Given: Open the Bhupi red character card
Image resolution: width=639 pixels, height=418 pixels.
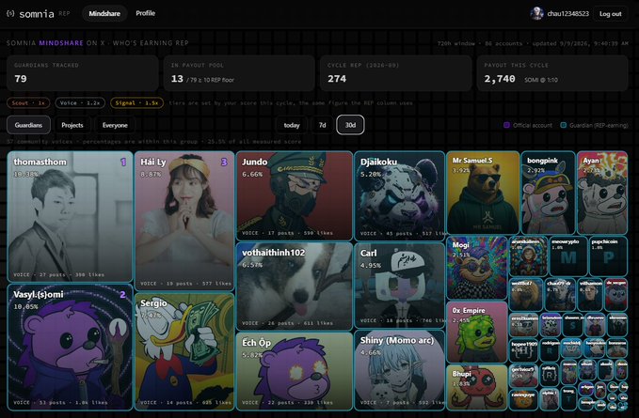Looking at the screenshot, I should (477, 387).
